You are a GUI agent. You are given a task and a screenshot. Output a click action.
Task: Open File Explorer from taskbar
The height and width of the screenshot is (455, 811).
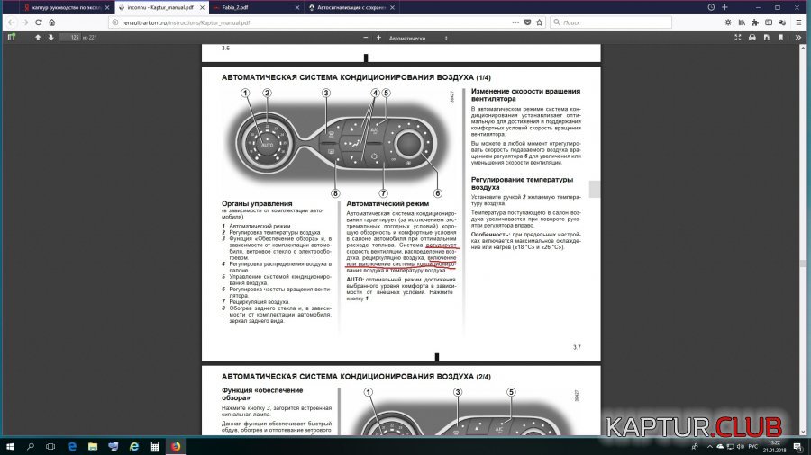click(93, 446)
